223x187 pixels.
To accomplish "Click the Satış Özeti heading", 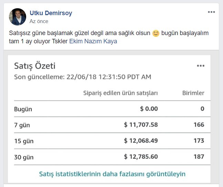I will 35,66.
